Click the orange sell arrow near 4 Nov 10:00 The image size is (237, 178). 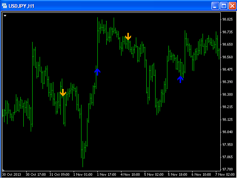[128, 36]
